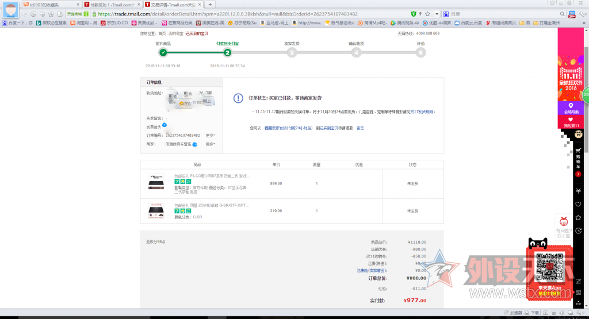Click step 2 付款到支付宝 progress marker
Viewport: 589px width, 319px height.
coord(227,52)
